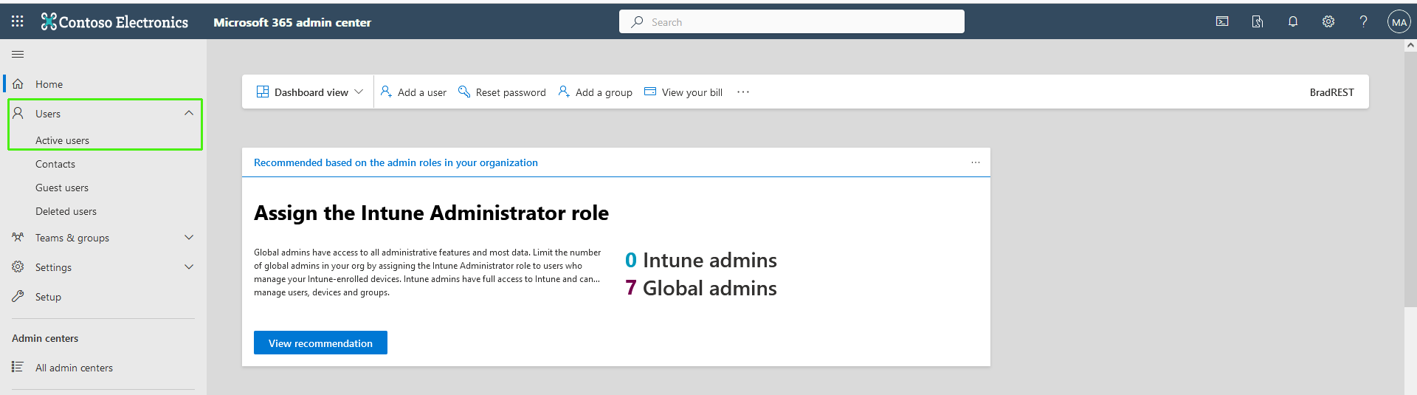Click the BradREST label in the toolbar

(x=1332, y=92)
